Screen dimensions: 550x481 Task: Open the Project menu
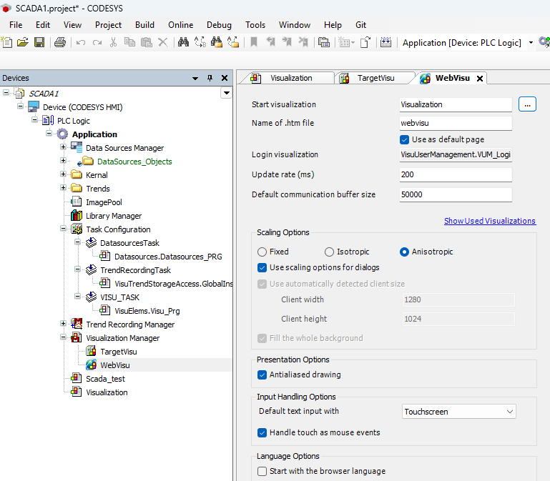tap(108, 25)
